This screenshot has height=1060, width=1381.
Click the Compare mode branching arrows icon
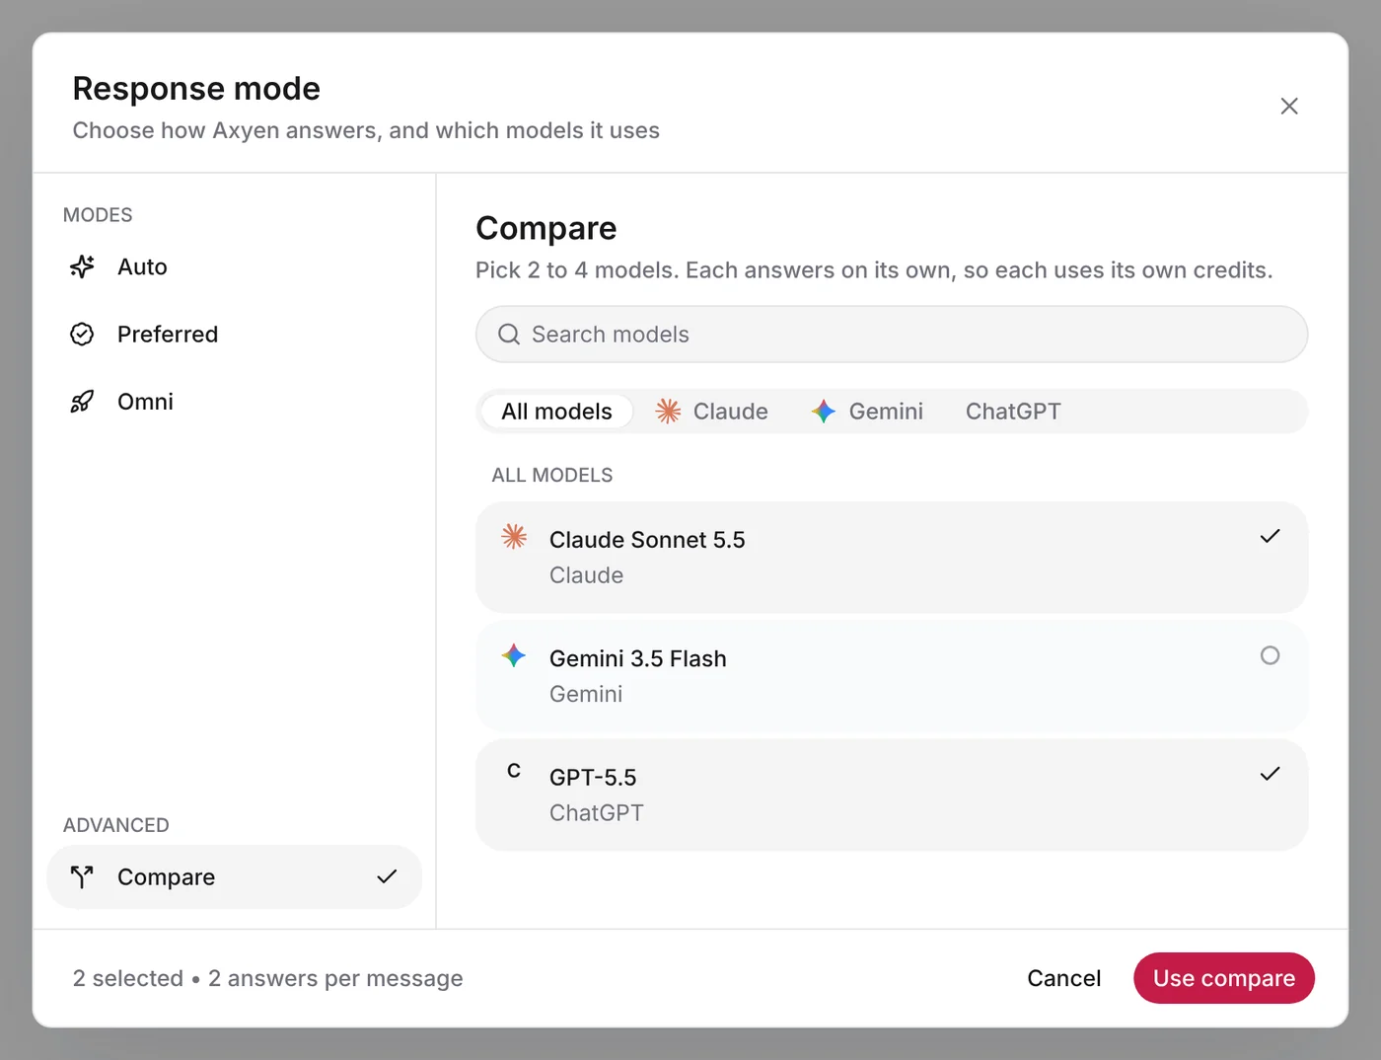pos(82,876)
